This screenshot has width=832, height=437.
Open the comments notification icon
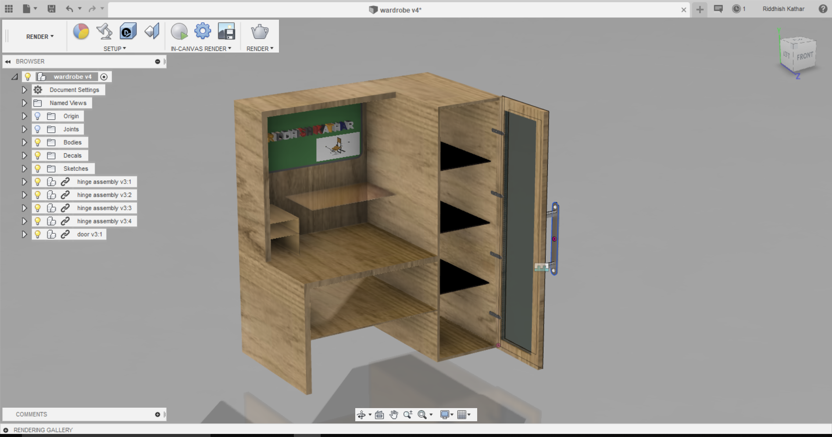pos(718,9)
